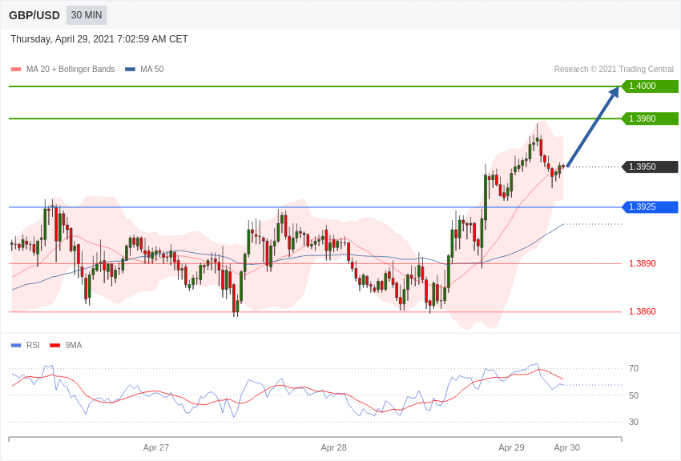
Task: Click the RSI legend label
Action: (33, 345)
